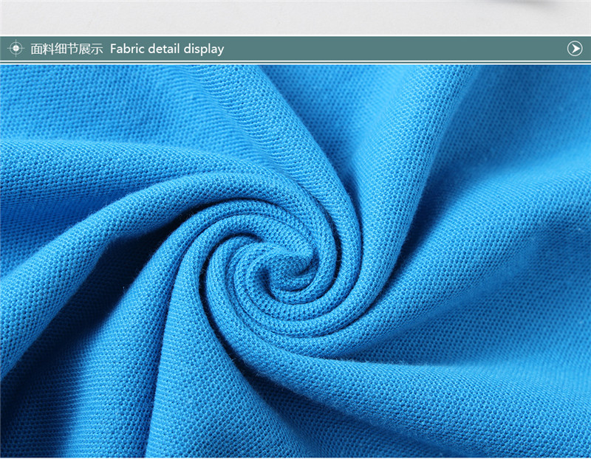591x459 pixels.
Task: Open the blue fabric swirl photo
Action: pyautogui.click(x=295, y=261)
